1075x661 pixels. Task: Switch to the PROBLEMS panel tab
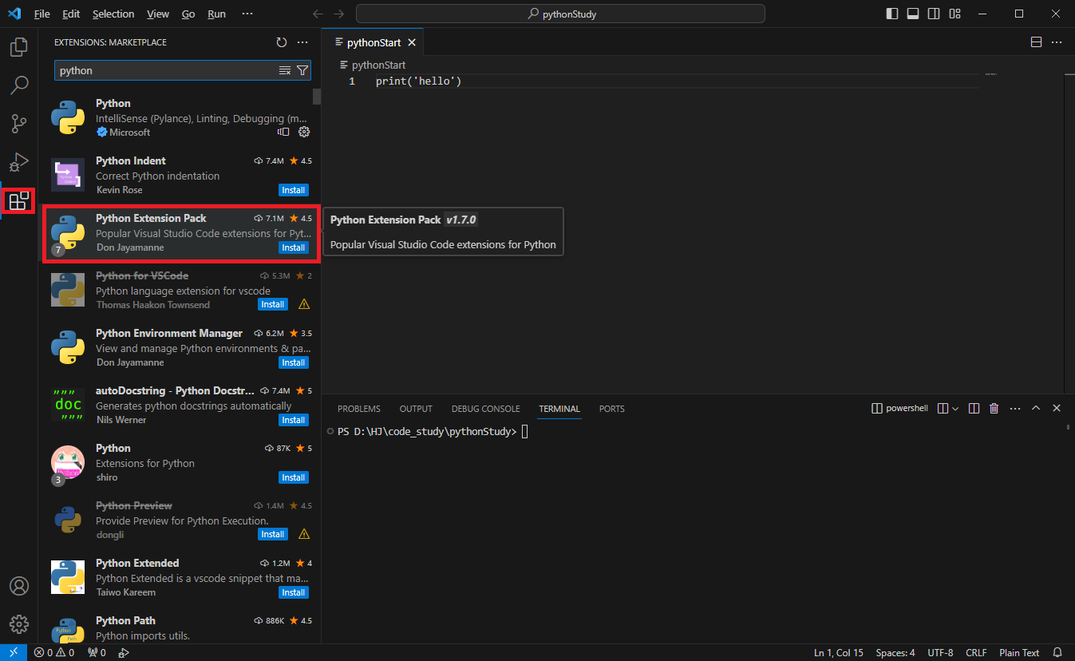pyautogui.click(x=359, y=409)
